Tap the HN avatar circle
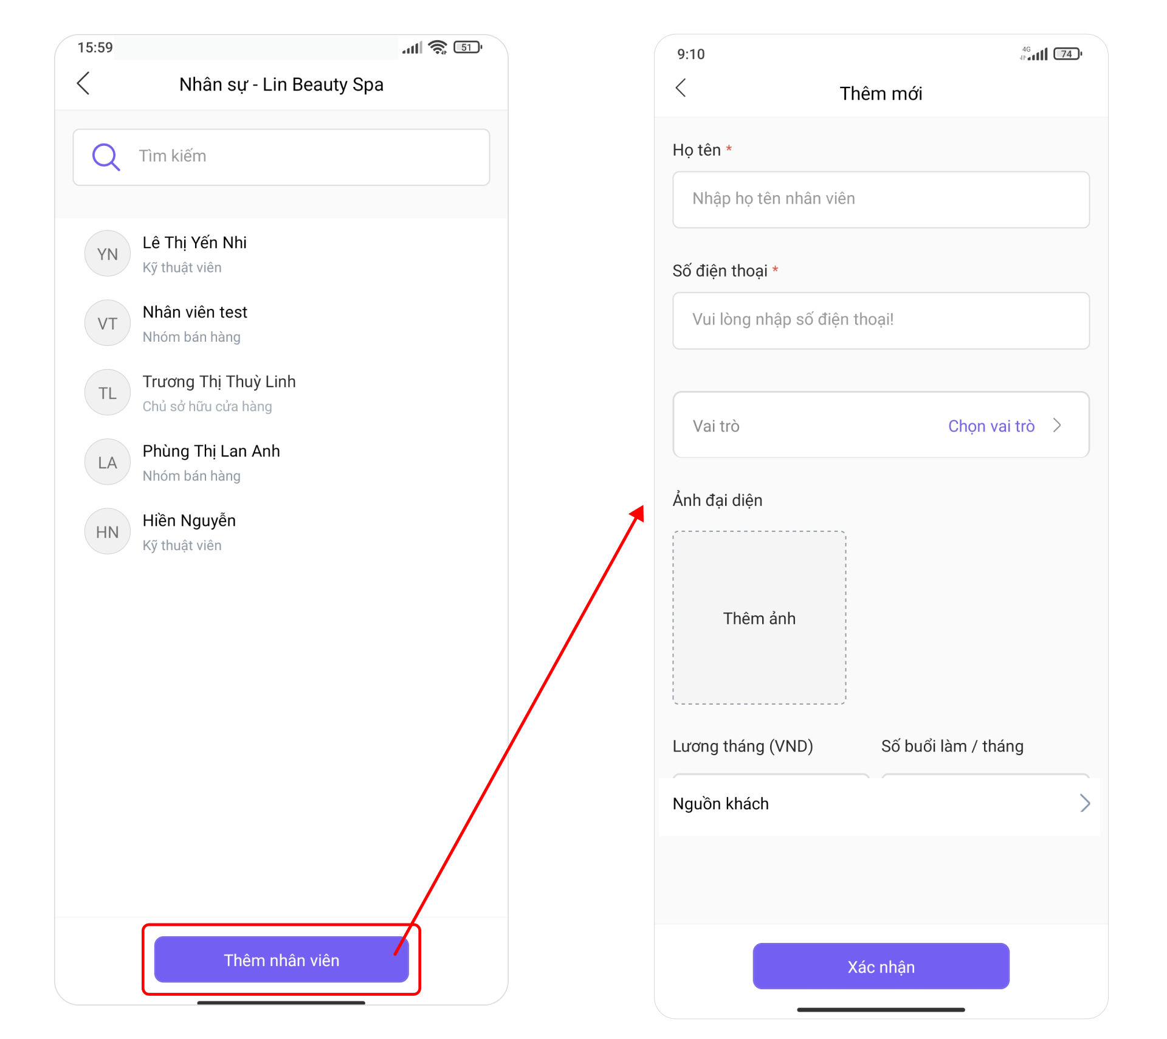Image resolution: width=1167 pixels, height=1039 pixels. pos(108,531)
